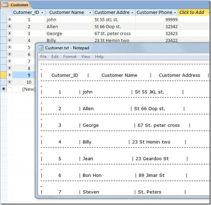211x205 pixels.
Task: Click the Cutomer_ID cell with value 10
Action: pyautogui.click(x=23, y=82)
